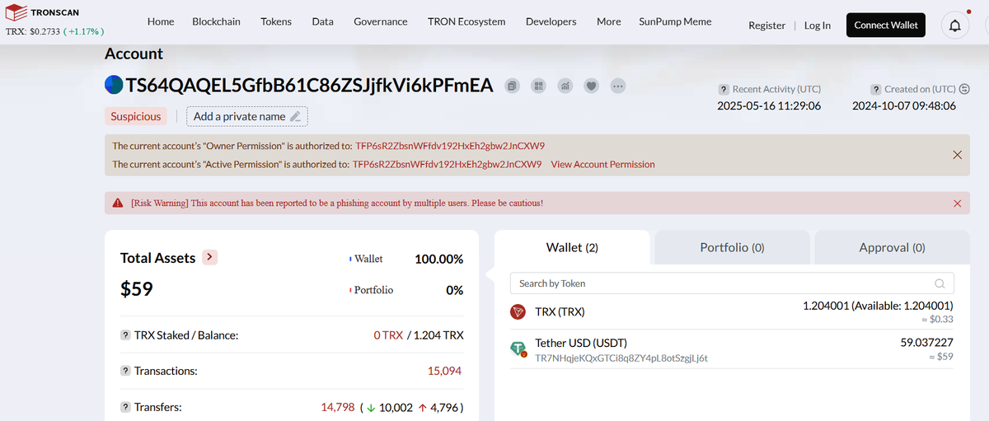Open the Data menu
The height and width of the screenshot is (421, 989).
pos(322,21)
